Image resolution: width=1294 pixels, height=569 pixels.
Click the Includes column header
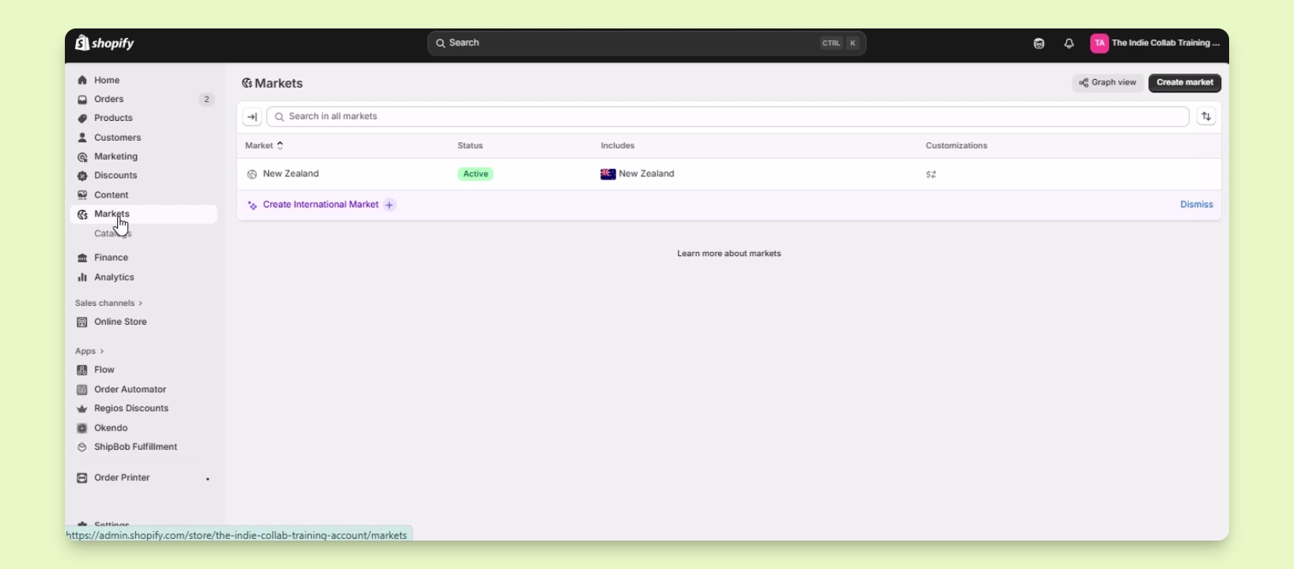(x=618, y=146)
